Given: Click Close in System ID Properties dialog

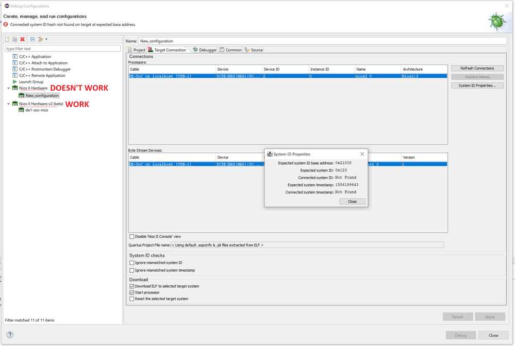Looking at the screenshot, I should 352,201.
